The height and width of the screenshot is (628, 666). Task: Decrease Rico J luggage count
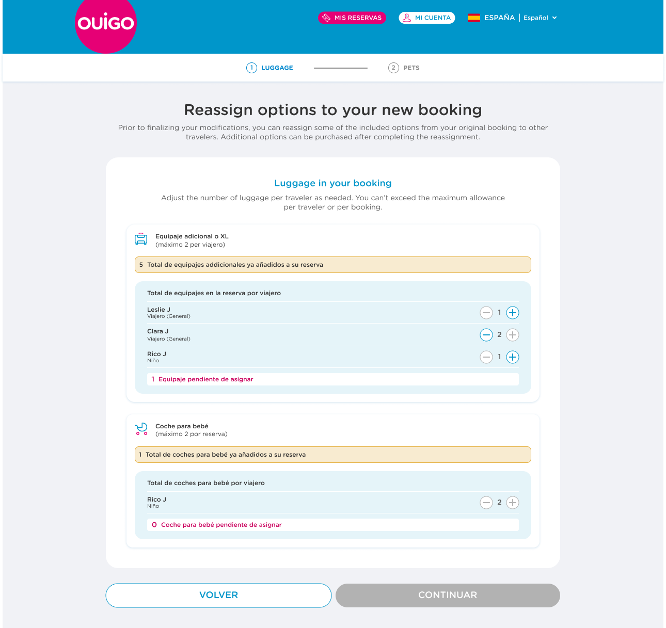click(x=486, y=357)
